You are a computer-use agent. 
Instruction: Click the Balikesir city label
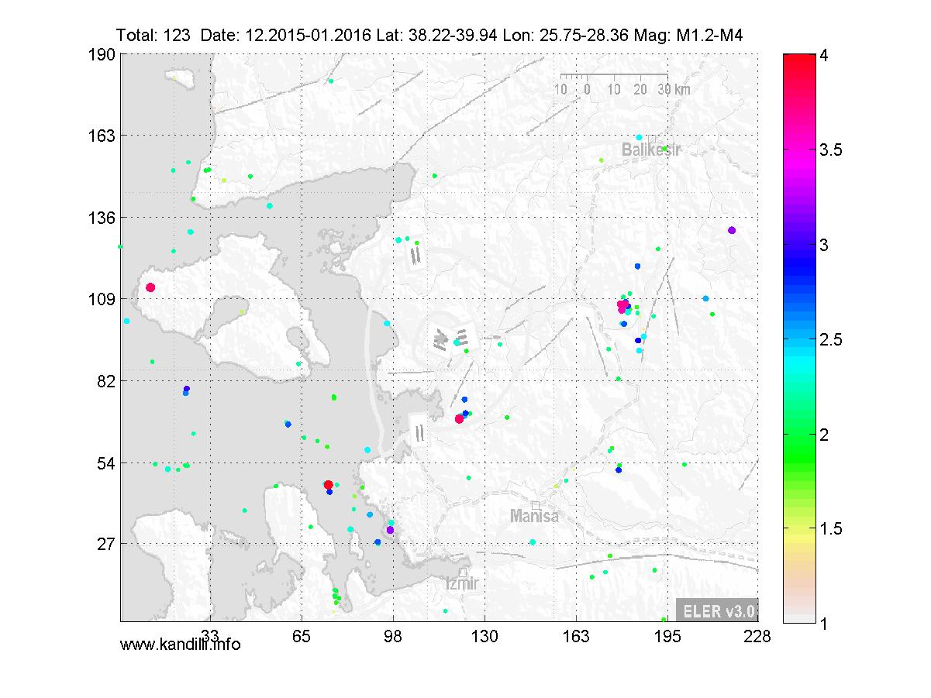click(x=650, y=150)
